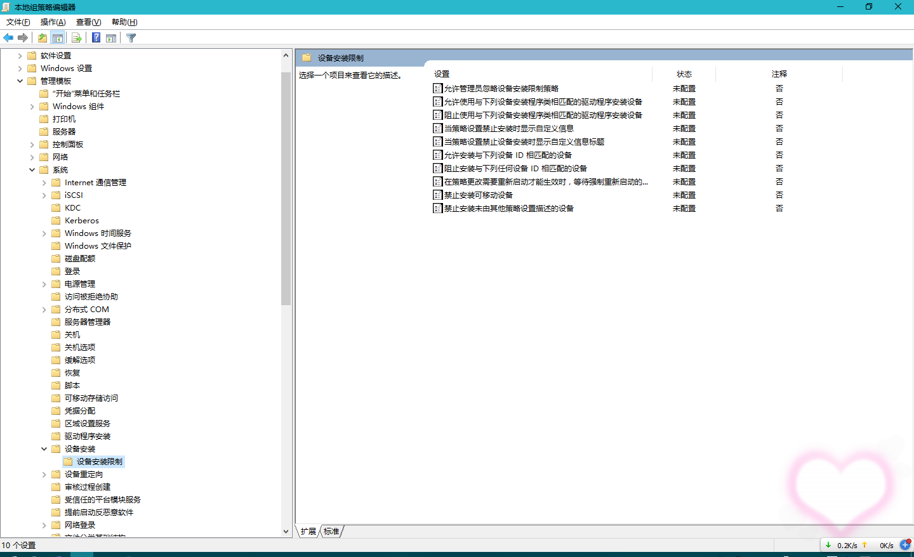
Task: Open the 查看(V) menu
Action: tap(88, 22)
